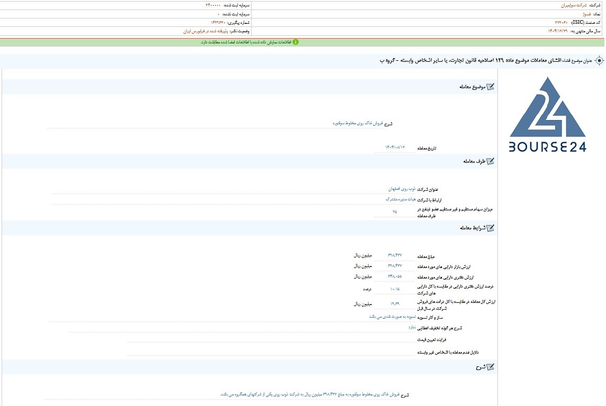
Task: Click the description 'فروش خاک روی مخلوط سولفوره'
Action: click(x=358, y=123)
